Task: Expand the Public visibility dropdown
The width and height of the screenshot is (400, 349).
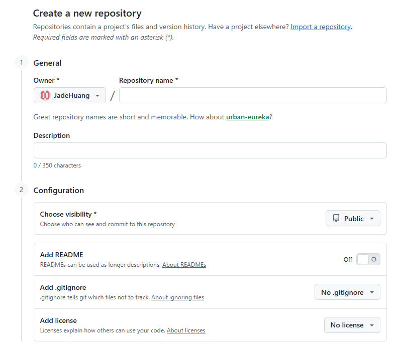Action: (x=353, y=219)
